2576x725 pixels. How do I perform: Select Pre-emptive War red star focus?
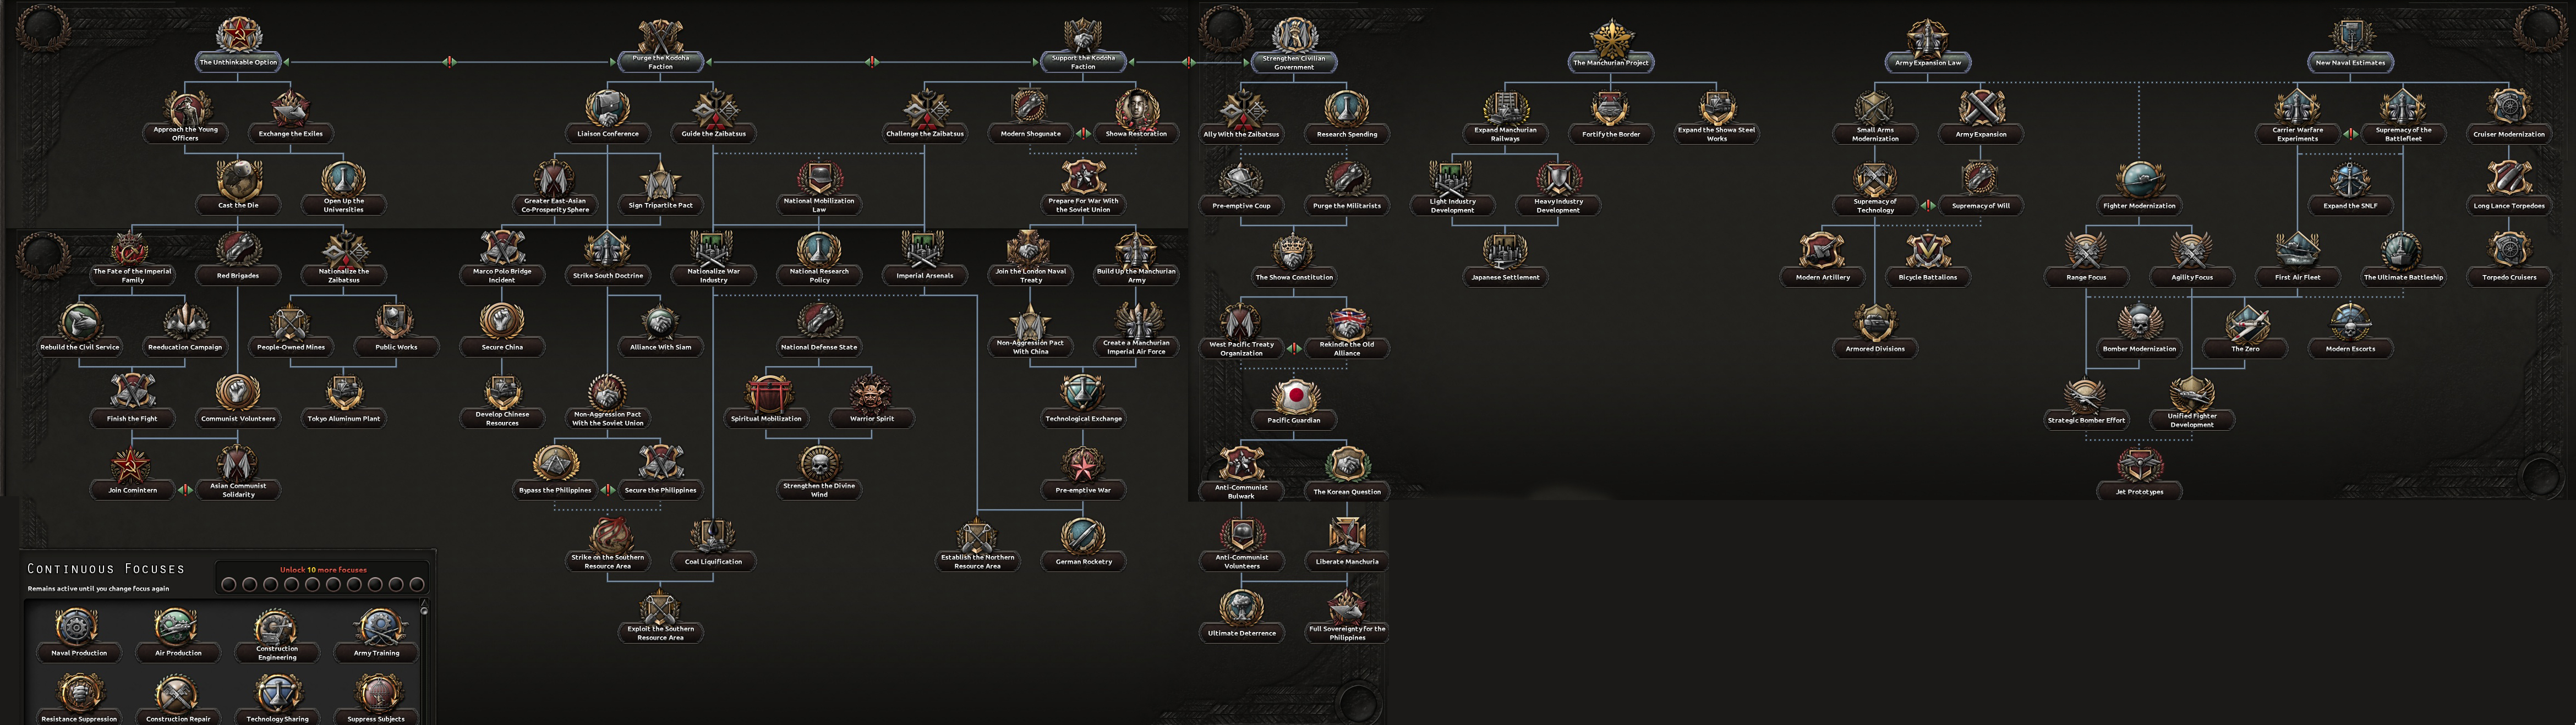pyautogui.click(x=1083, y=472)
